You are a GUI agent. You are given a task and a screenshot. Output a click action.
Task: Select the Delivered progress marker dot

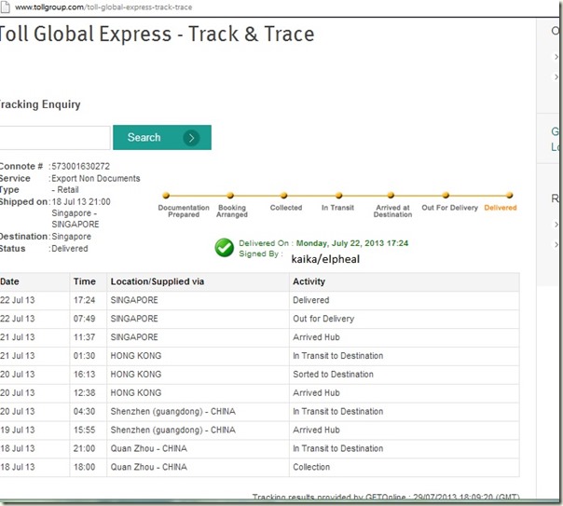[x=509, y=196]
